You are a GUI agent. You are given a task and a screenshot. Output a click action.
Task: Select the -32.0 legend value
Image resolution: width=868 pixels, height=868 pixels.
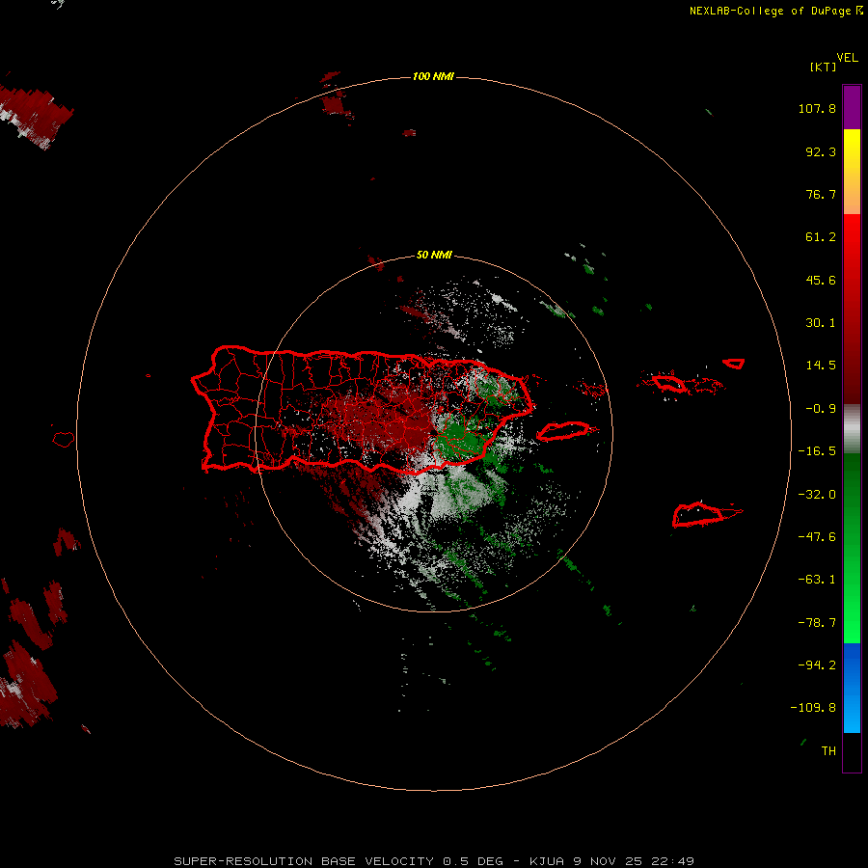click(817, 495)
